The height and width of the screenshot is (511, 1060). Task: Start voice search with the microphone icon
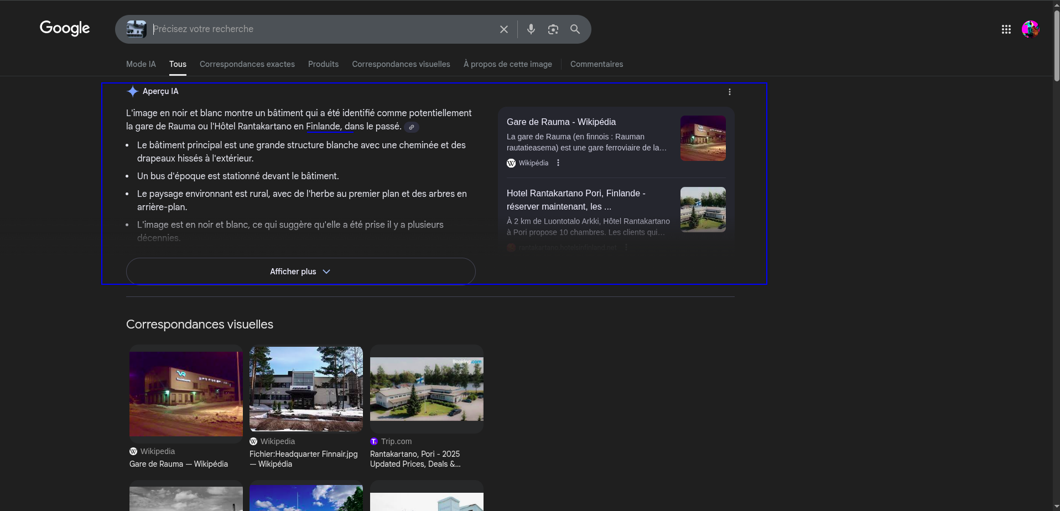[x=531, y=29]
